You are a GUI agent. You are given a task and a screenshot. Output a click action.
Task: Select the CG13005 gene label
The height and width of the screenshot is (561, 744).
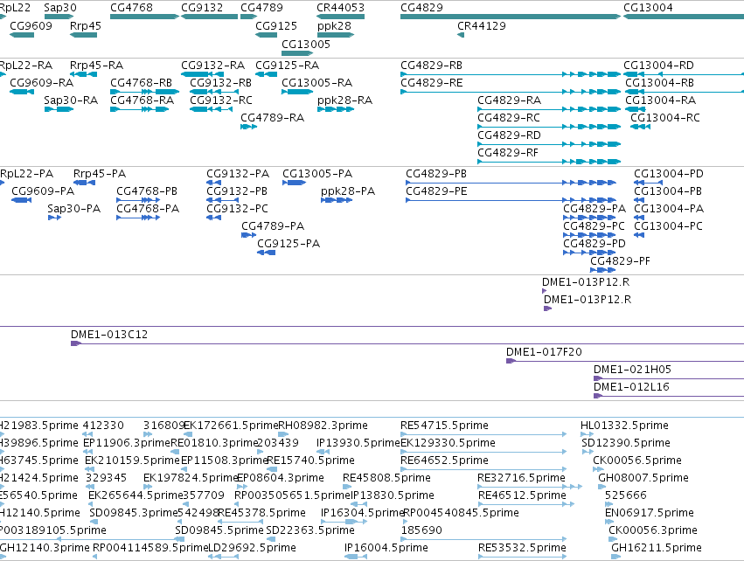pyautogui.click(x=306, y=44)
